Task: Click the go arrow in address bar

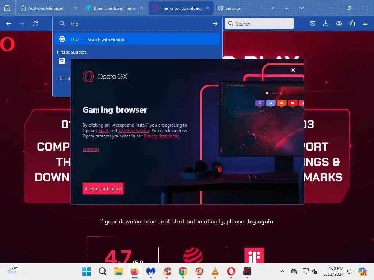Action: click(x=215, y=24)
